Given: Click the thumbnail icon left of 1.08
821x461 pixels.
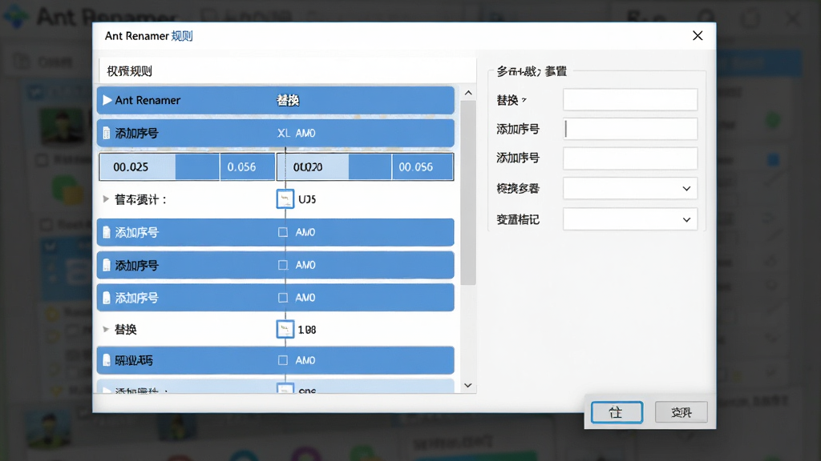Looking at the screenshot, I should pyautogui.click(x=285, y=329).
